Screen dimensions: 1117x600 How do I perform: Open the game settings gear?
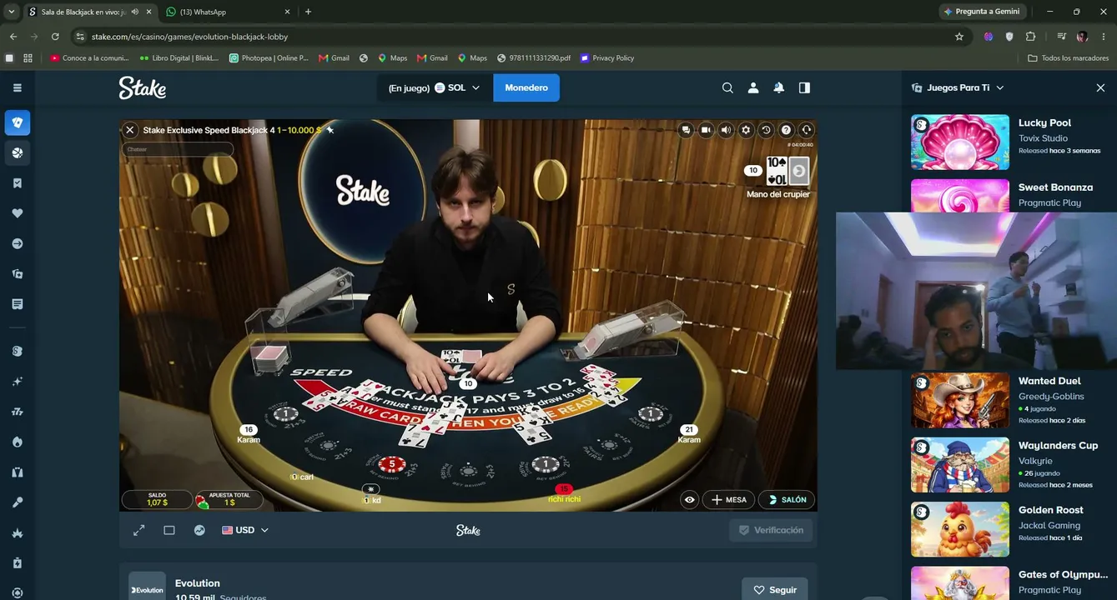point(746,130)
